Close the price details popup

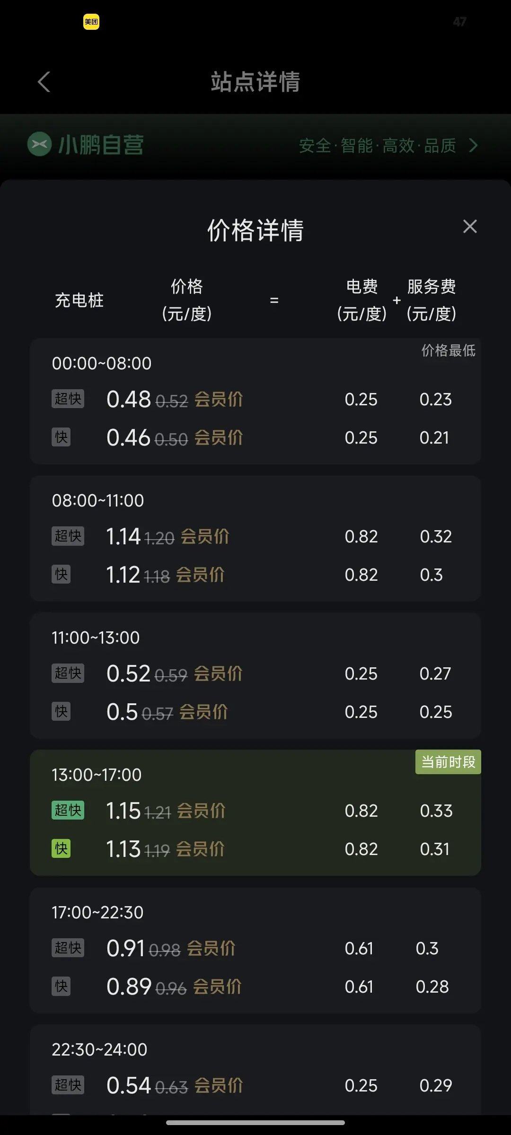pos(470,227)
